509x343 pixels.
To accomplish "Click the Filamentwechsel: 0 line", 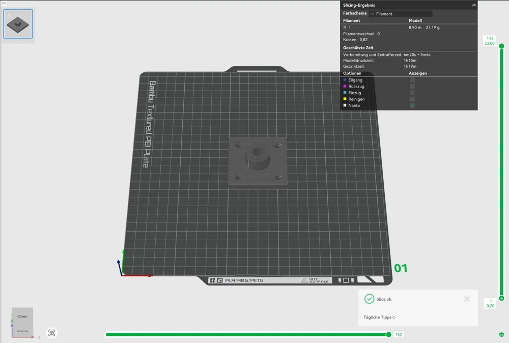I will (361, 34).
